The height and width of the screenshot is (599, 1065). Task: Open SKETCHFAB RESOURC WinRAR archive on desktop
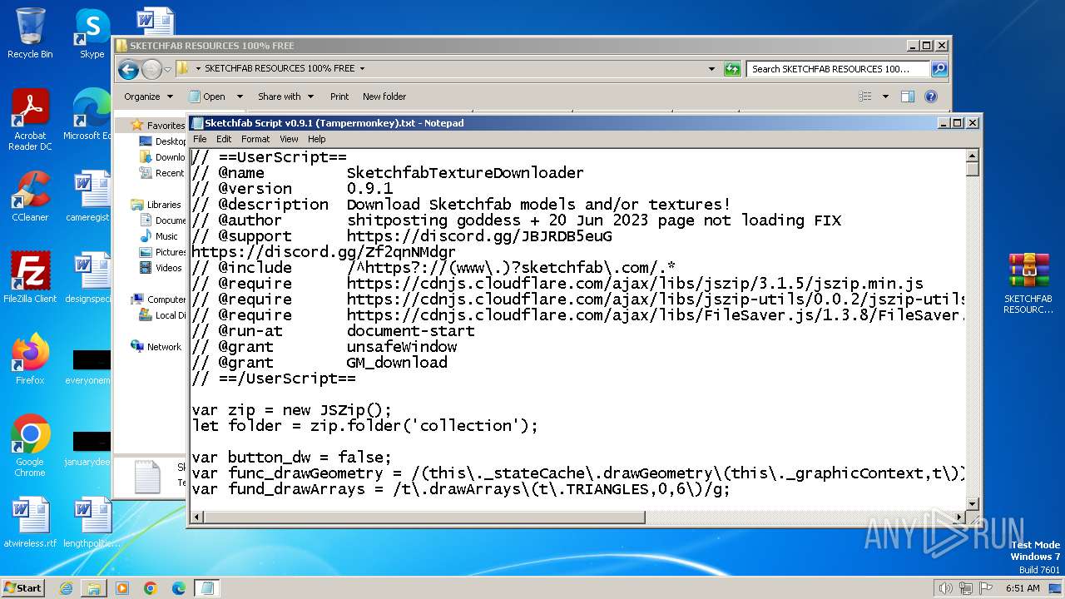[x=1028, y=284]
